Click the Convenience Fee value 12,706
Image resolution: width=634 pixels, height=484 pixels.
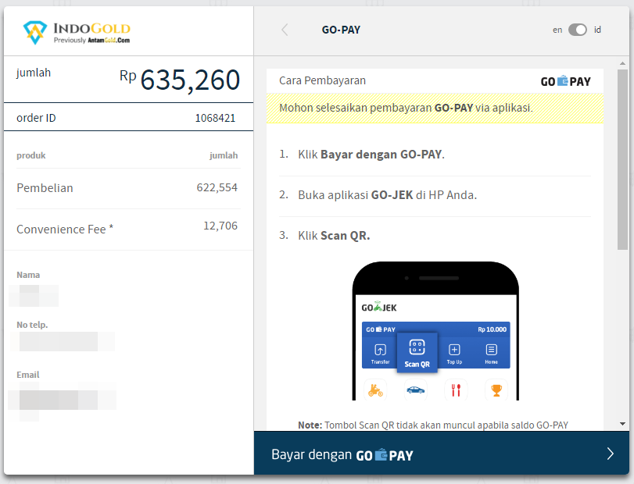pyautogui.click(x=220, y=226)
